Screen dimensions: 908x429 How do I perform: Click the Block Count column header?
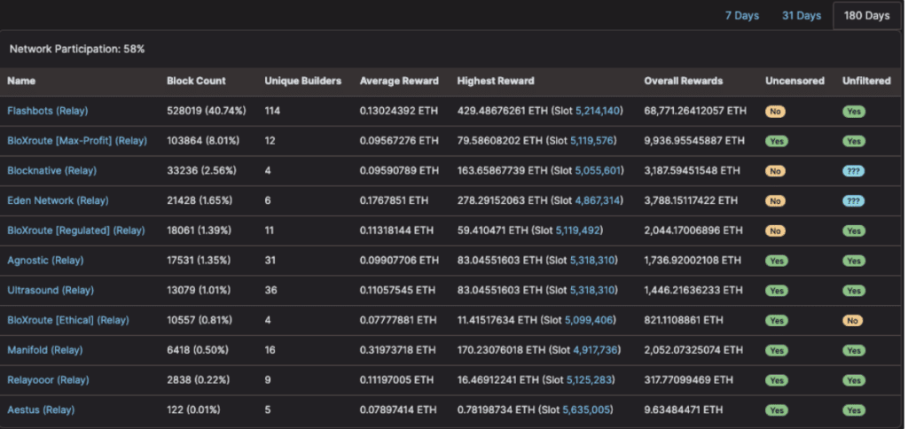196,81
